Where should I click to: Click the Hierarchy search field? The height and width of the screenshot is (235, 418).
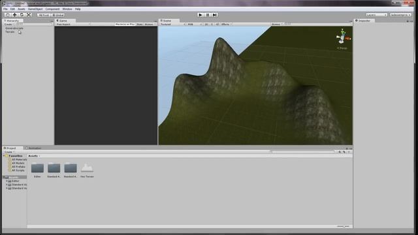pyautogui.click(x=34, y=24)
